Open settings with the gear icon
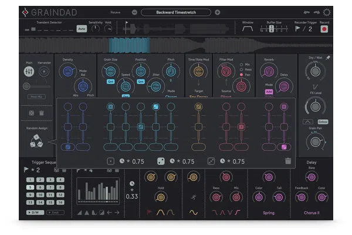 (327, 12)
